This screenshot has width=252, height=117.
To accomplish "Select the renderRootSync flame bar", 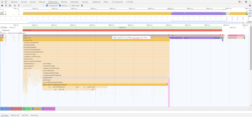I will pyautogui.click(x=32, y=63).
